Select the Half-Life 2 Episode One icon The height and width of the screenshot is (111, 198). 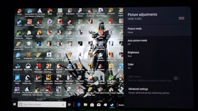point(19,46)
